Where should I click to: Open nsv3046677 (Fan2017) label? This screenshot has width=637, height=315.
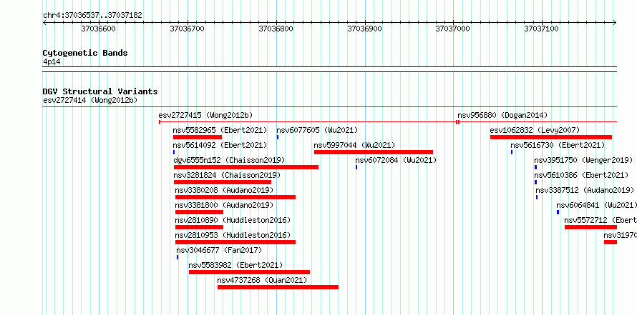click(x=219, y=250)
